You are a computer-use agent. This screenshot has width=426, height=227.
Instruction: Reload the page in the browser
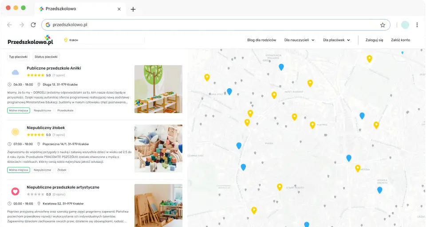click(x=33, y=25)
